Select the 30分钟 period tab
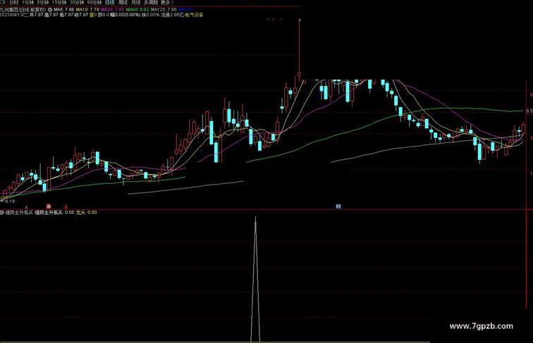This screenshot has width=533, height=343. pos(77,2)
